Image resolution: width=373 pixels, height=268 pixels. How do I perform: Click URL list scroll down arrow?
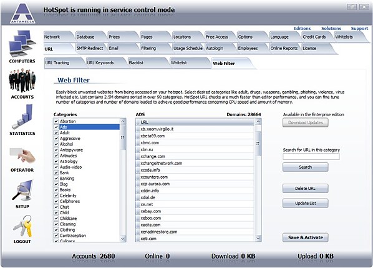258,238
